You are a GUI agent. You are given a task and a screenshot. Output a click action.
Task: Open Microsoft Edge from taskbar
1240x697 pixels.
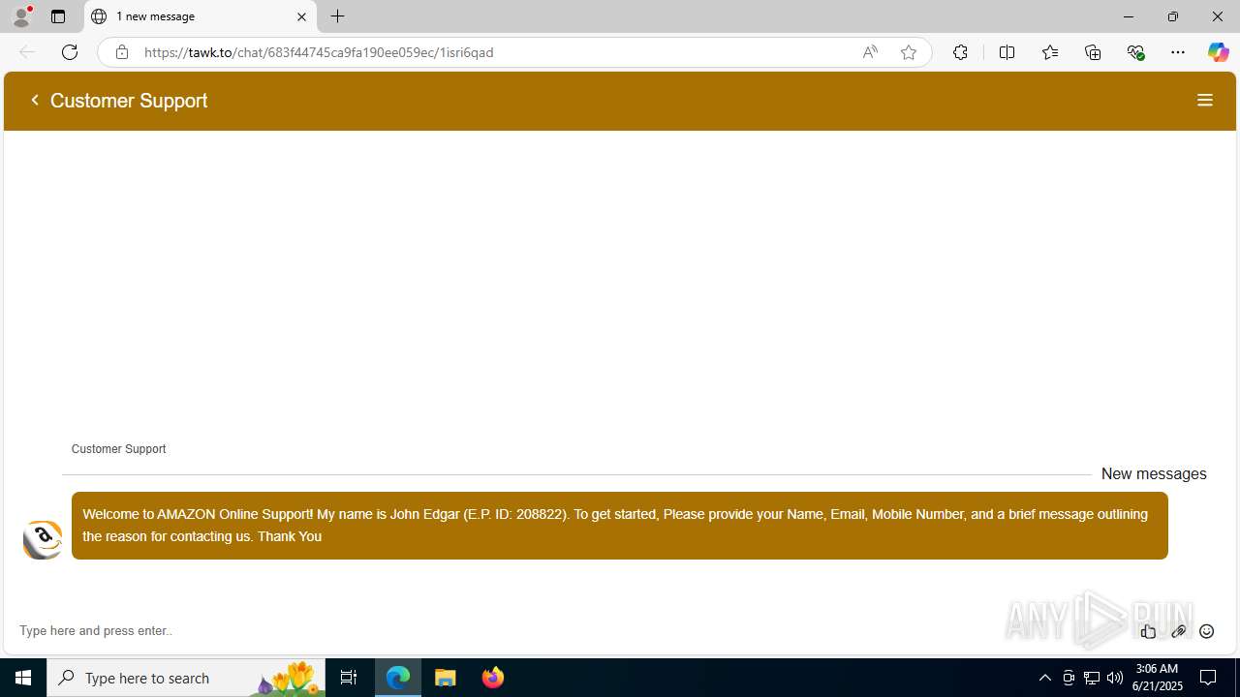pos(398,678)
